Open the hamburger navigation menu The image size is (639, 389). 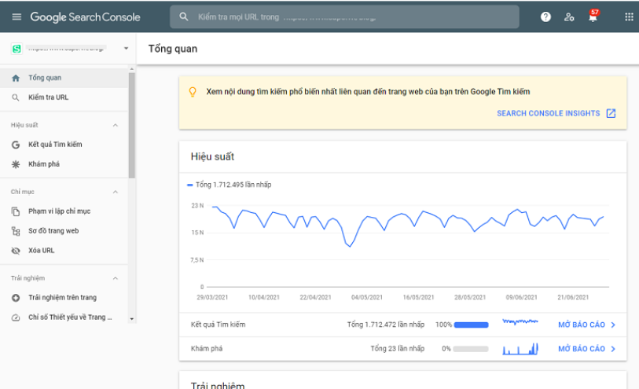click(17, 17)
